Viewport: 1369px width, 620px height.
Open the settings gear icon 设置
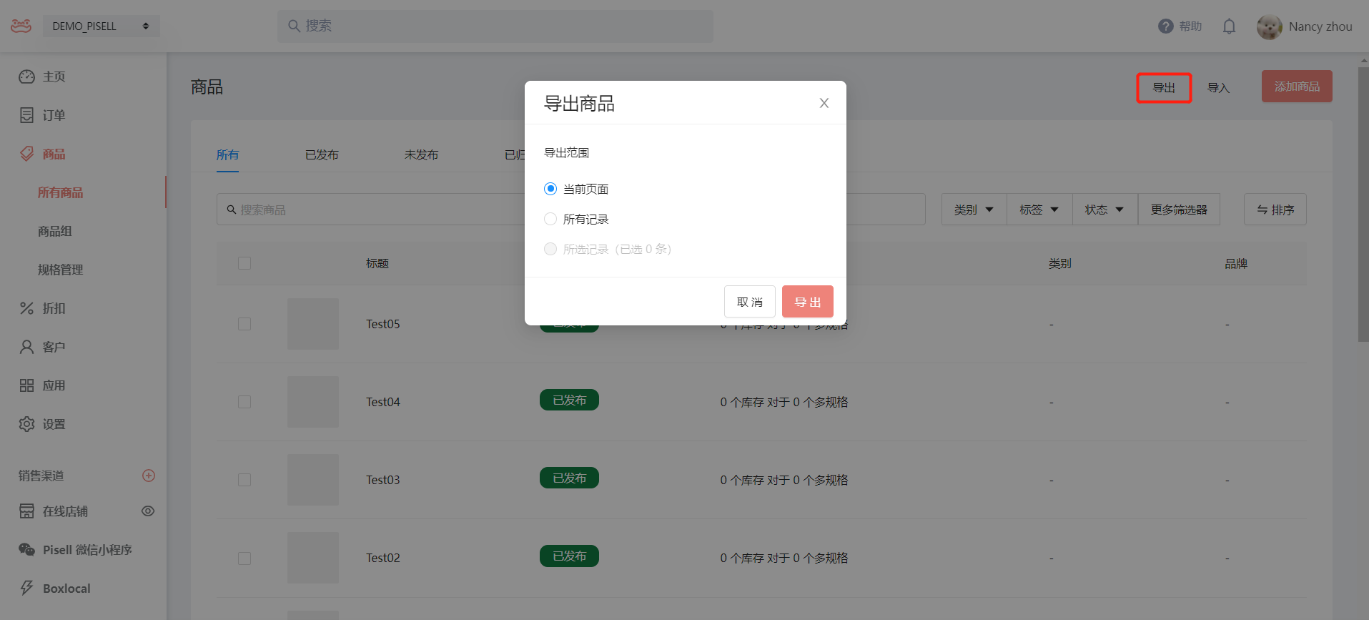26,424
